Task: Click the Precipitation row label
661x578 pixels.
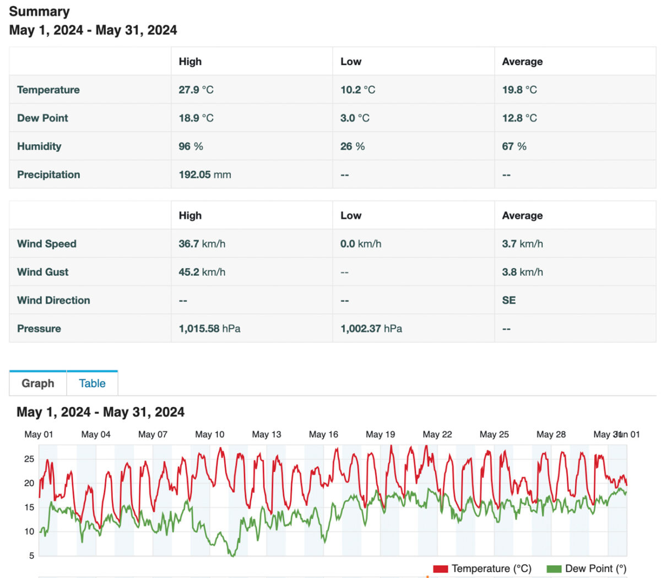Action: (x=48, y=175)
